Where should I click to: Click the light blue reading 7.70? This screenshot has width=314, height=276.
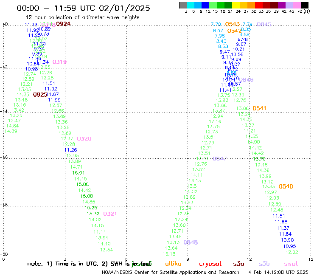(x=216, y=24)
